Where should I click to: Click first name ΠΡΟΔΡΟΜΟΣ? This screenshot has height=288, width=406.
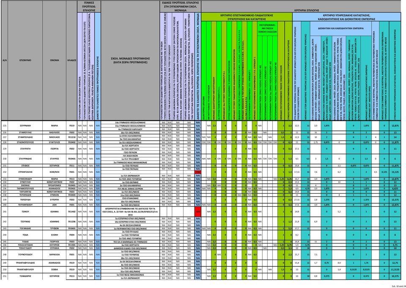[x=55, y=186]
